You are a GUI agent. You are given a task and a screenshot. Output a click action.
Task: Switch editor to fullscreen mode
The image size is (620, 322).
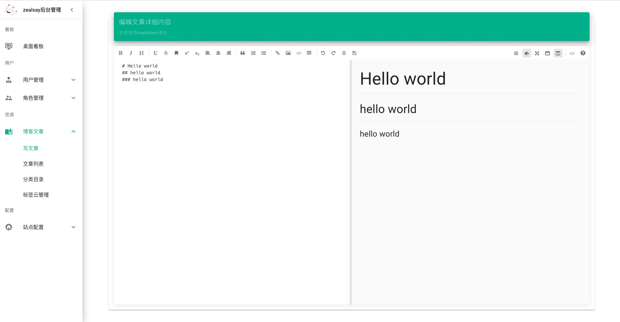point(537,53)
